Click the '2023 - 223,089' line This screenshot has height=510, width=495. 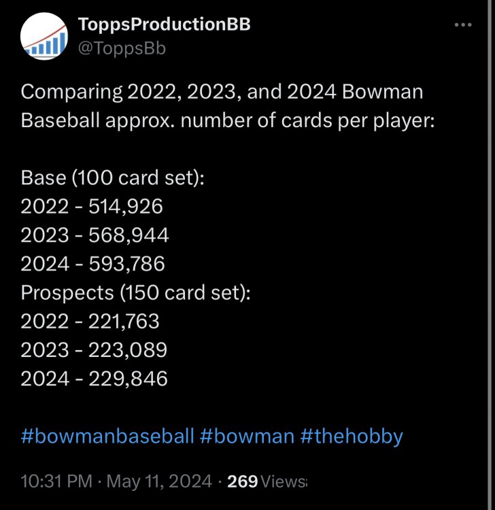pos(94,350)
